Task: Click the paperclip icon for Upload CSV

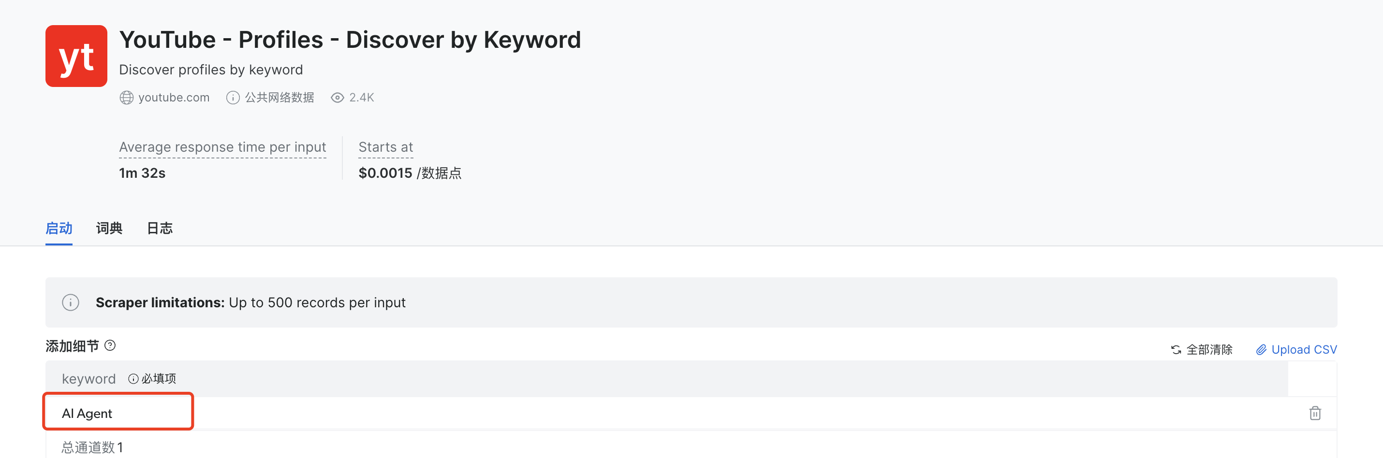Action: pos(1261,350)
